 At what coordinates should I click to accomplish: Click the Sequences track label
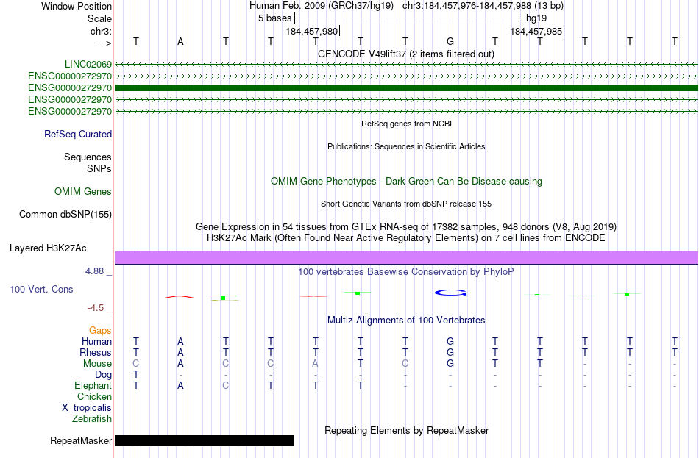point(88,157)
